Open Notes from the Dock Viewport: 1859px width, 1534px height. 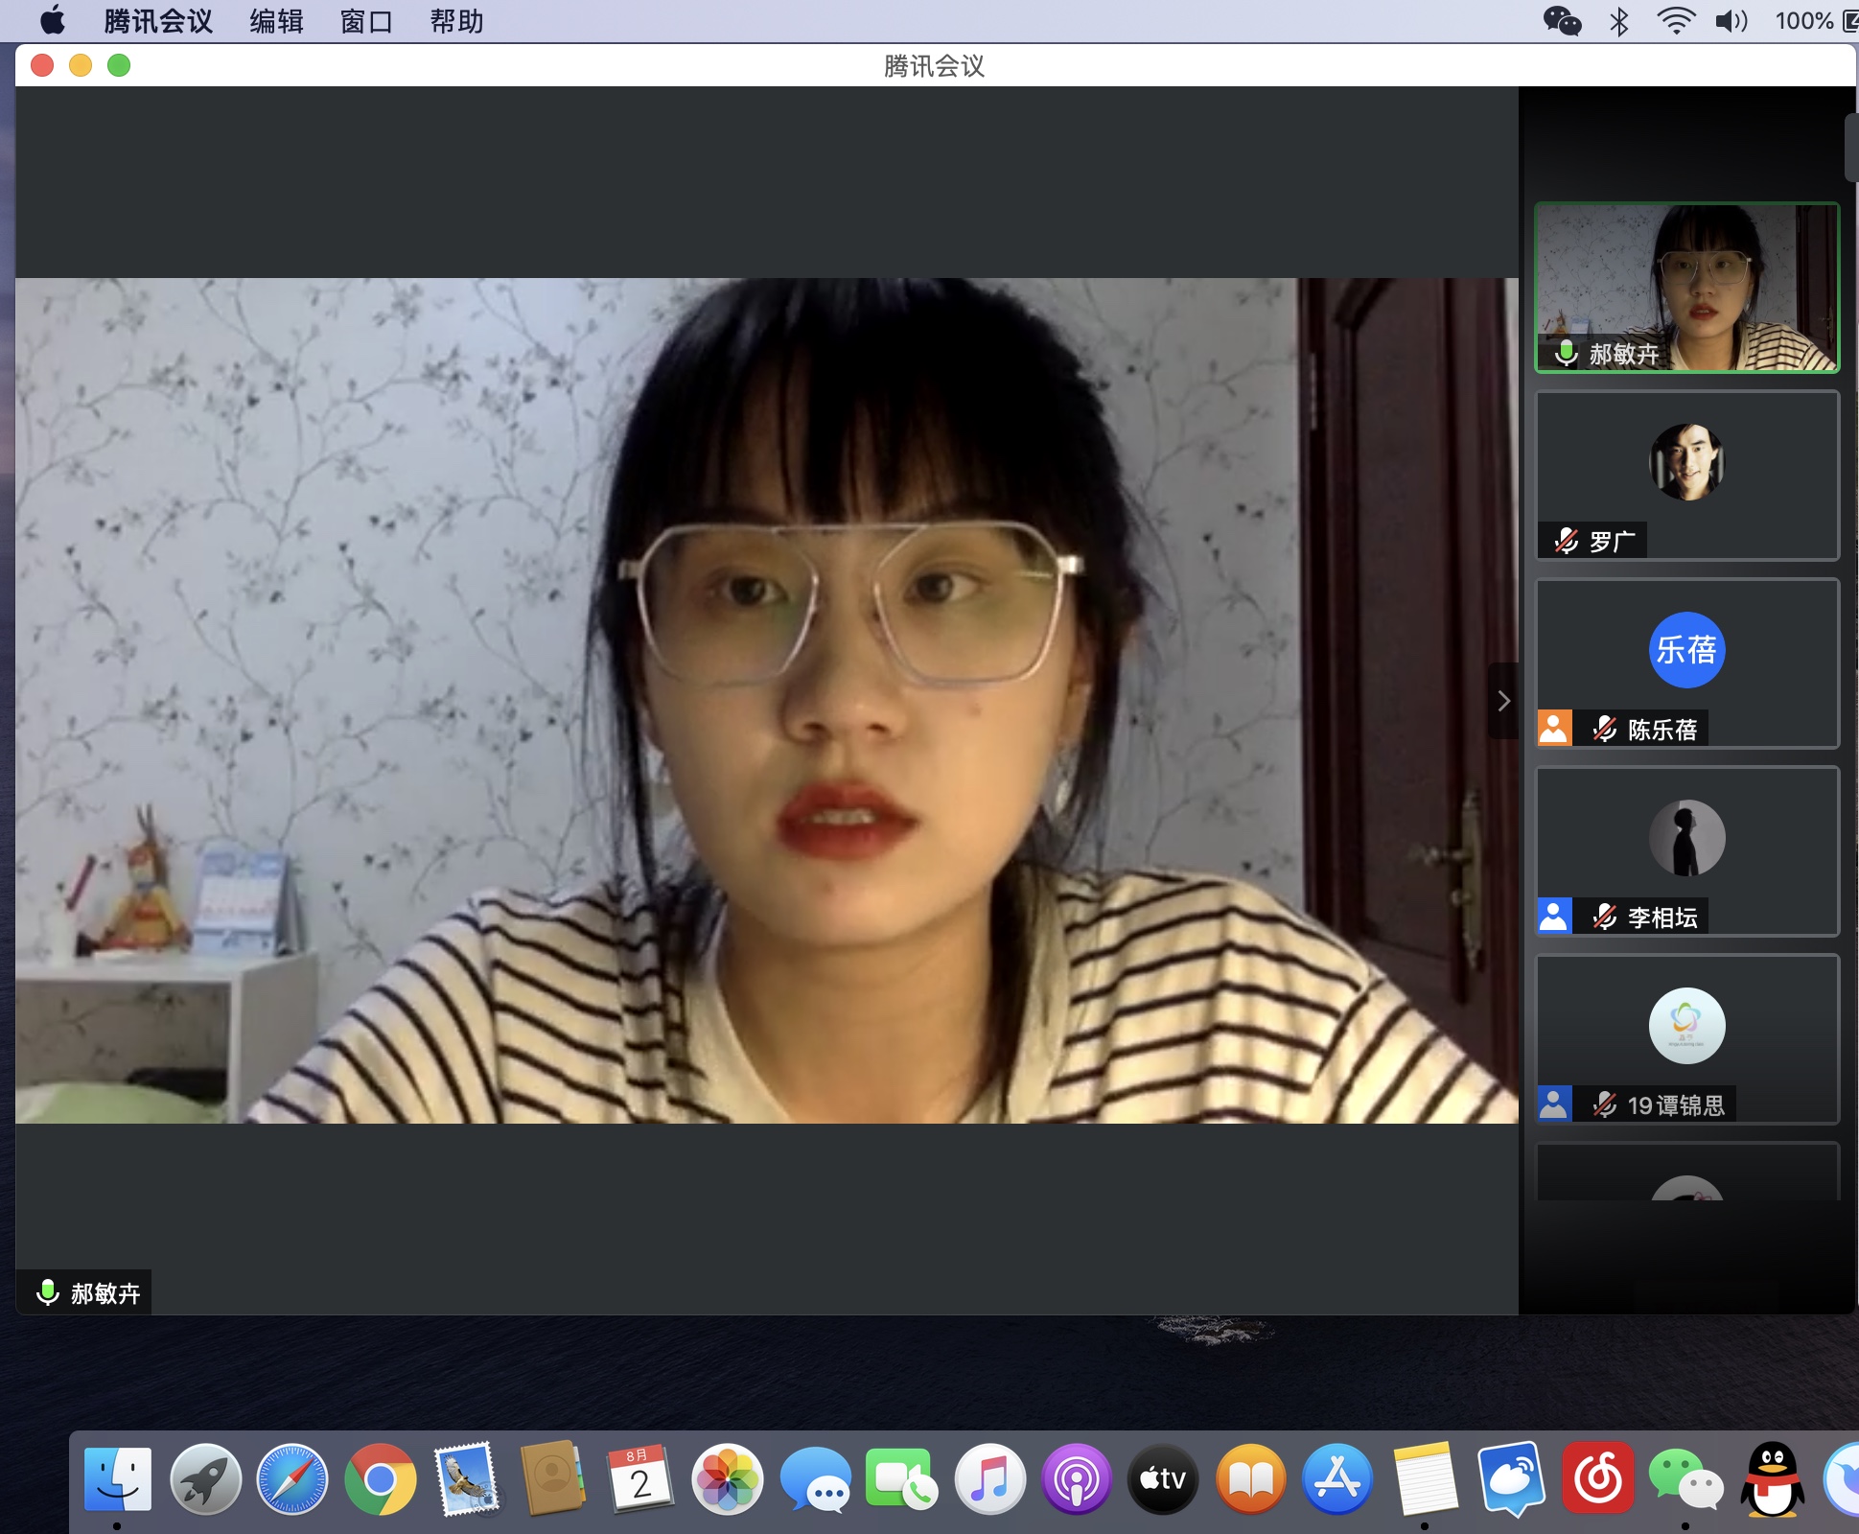(1425, 1479)
